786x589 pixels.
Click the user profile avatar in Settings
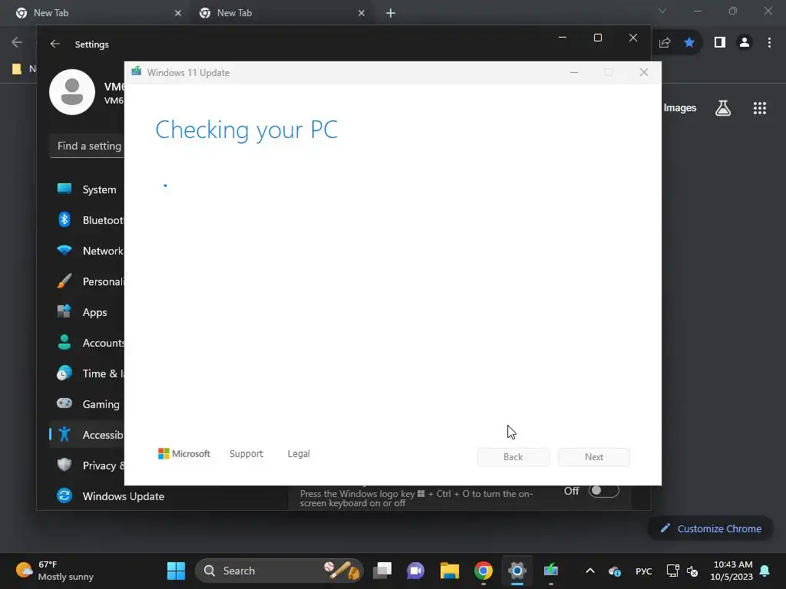pos(72,92)
